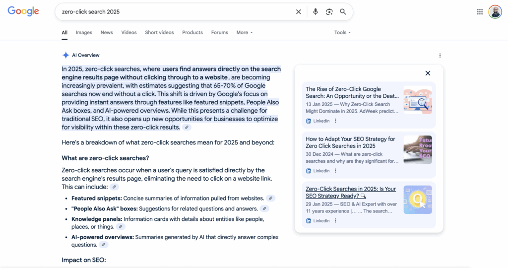
Task: Click link icon beside Knowledge panels bullet
Action: (121, 227)
